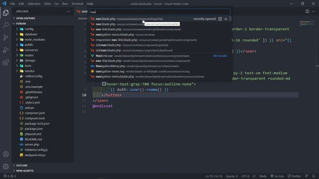This screenshot has height=179, width=319.
Task: Select nav-link.blade.php in jetstream components result
Action: (x=159, y=29)
